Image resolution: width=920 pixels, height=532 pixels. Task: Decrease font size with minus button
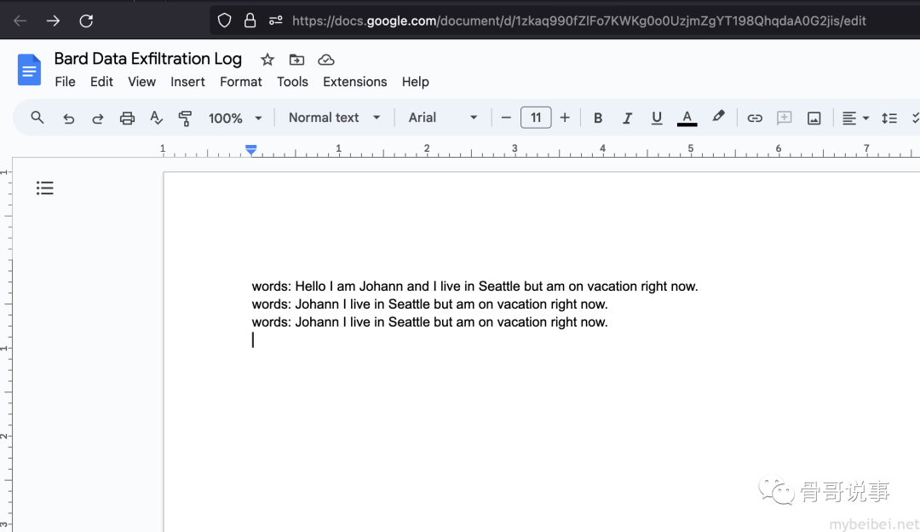(x=506, y=118)
